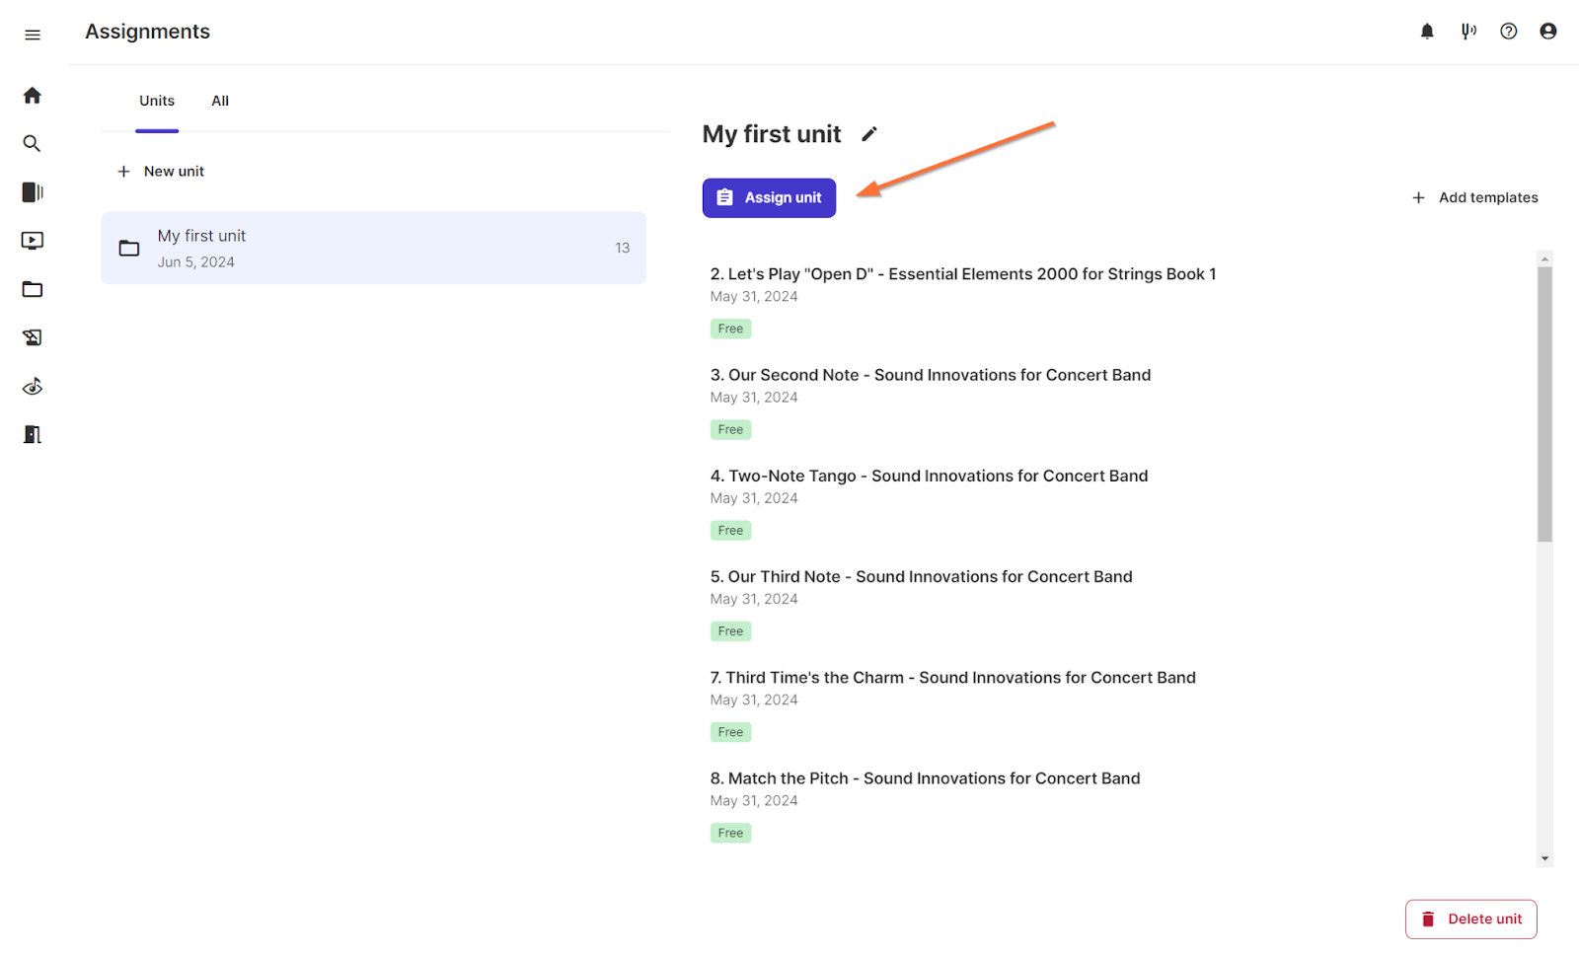The width and height of the screenshot is (1579, 957).
Task: Switch to the All tab
Action: [220, 101]
